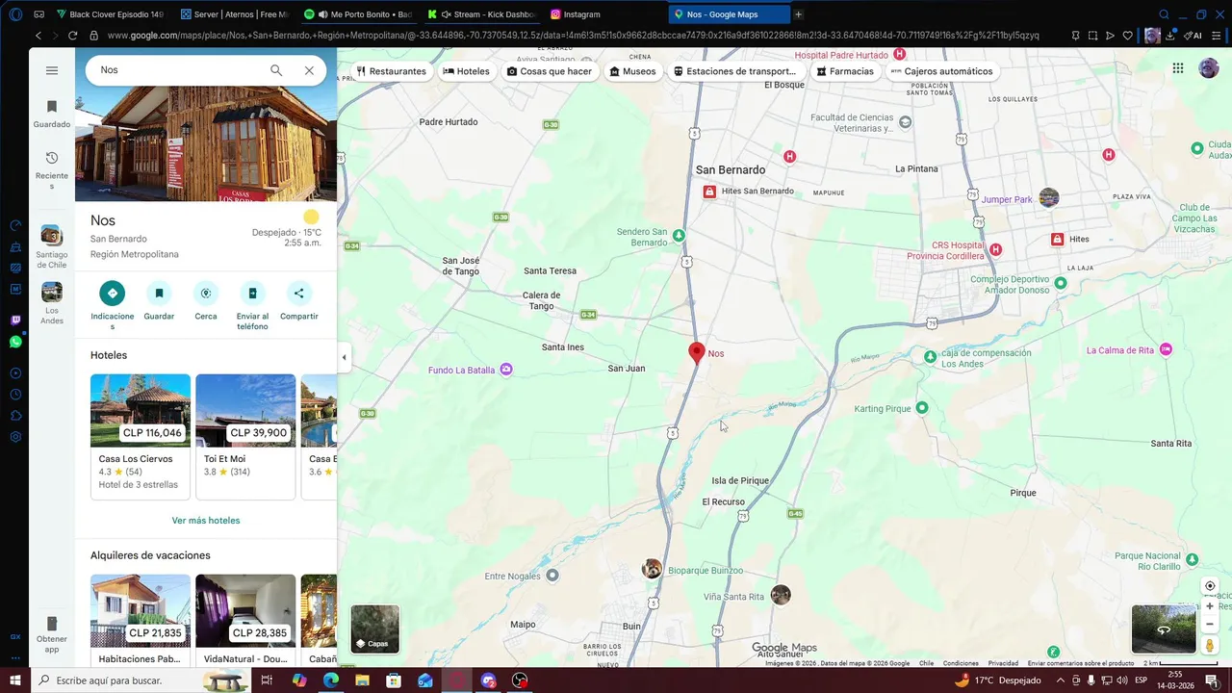Open the browser AI assistant button
The width and height of the screenshot is (1232, 693).
click(x=1193, y=36)
